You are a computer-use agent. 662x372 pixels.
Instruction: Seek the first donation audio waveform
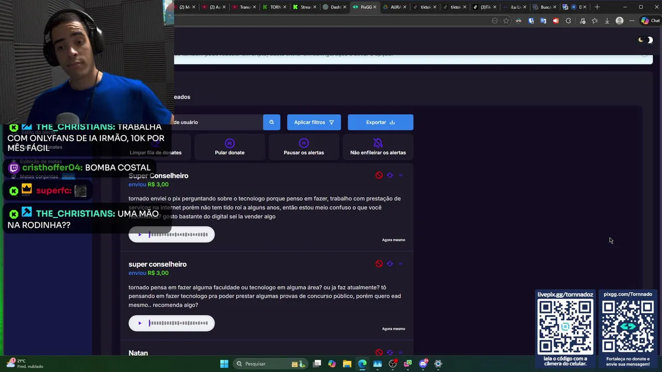pos(178,235)
